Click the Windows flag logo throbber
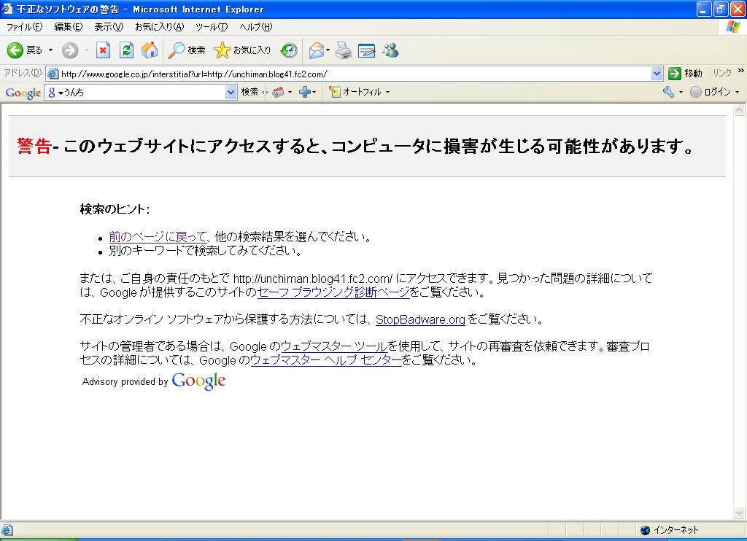Viewport: 747px width, 541px height. (732, 27)
